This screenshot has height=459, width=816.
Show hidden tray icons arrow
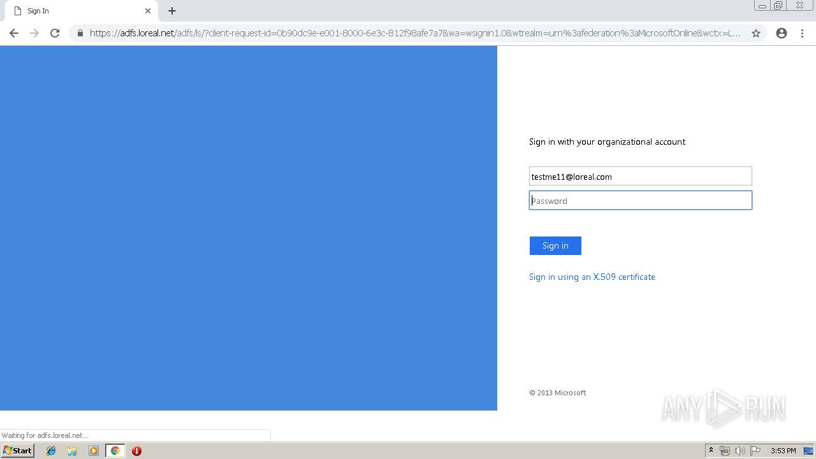(711, 451)
